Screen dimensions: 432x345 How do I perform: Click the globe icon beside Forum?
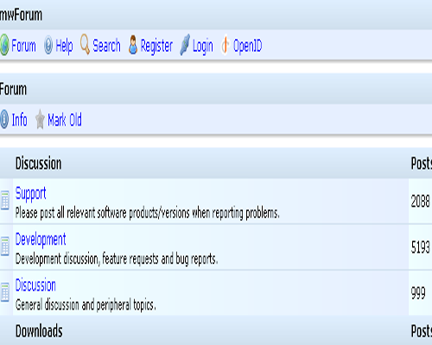tap(4, 45)
